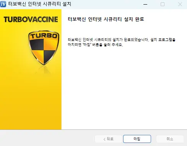The width and height of the screenshot is (187, 146).
Task: Click the maximize button in title bar
Action: point(163,4)
